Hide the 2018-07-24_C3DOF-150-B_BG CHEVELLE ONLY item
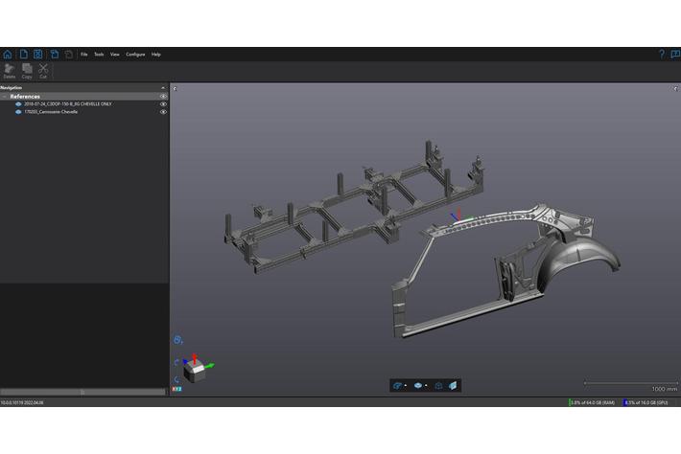This screenshot has height=454, width=681. [x=163, y=103]
